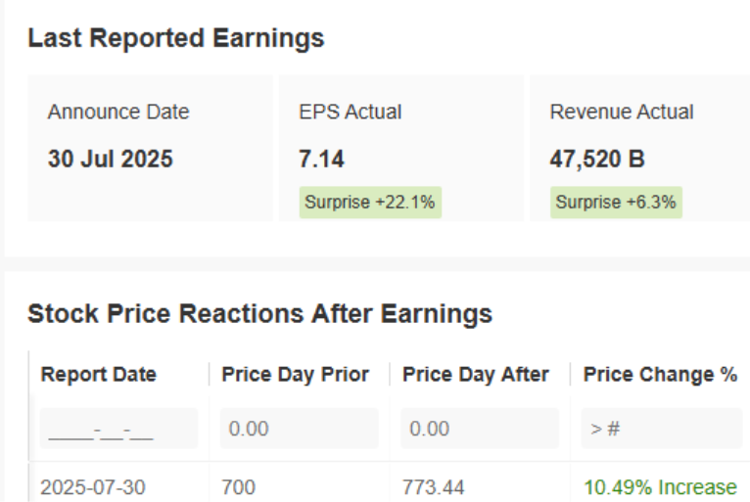Focus the Price Change % filter box
The width and height of the screenshot is (750, 502).
661,429
